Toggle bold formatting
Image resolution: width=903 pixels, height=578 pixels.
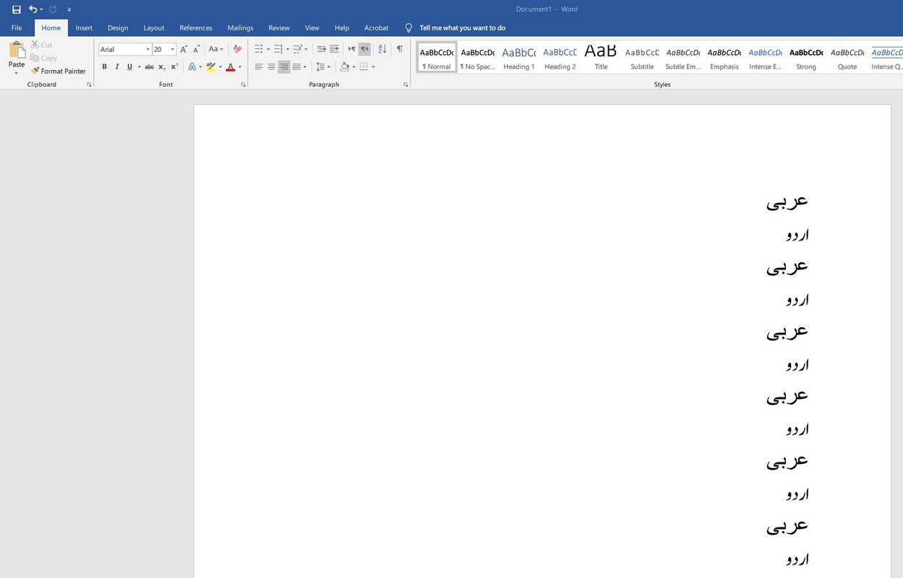[x=104, y=67]
